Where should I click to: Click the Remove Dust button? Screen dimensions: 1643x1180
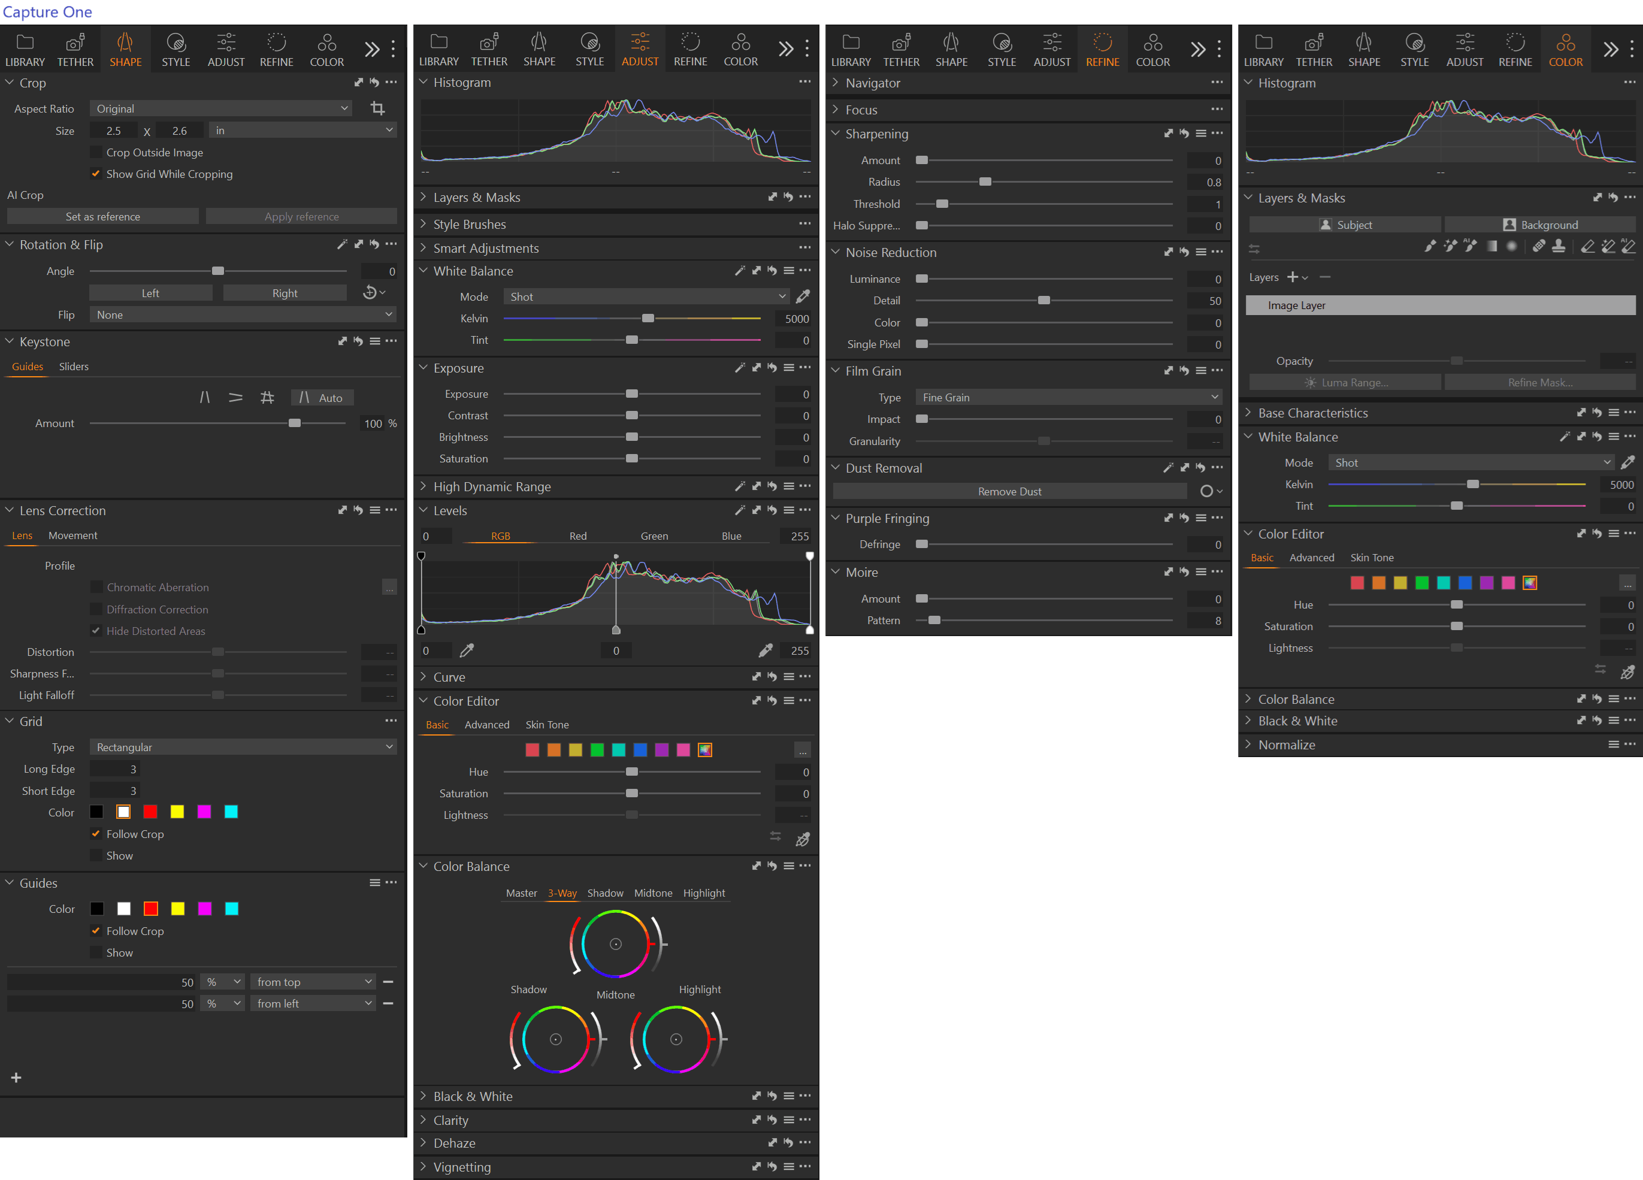click(1009, 491)
